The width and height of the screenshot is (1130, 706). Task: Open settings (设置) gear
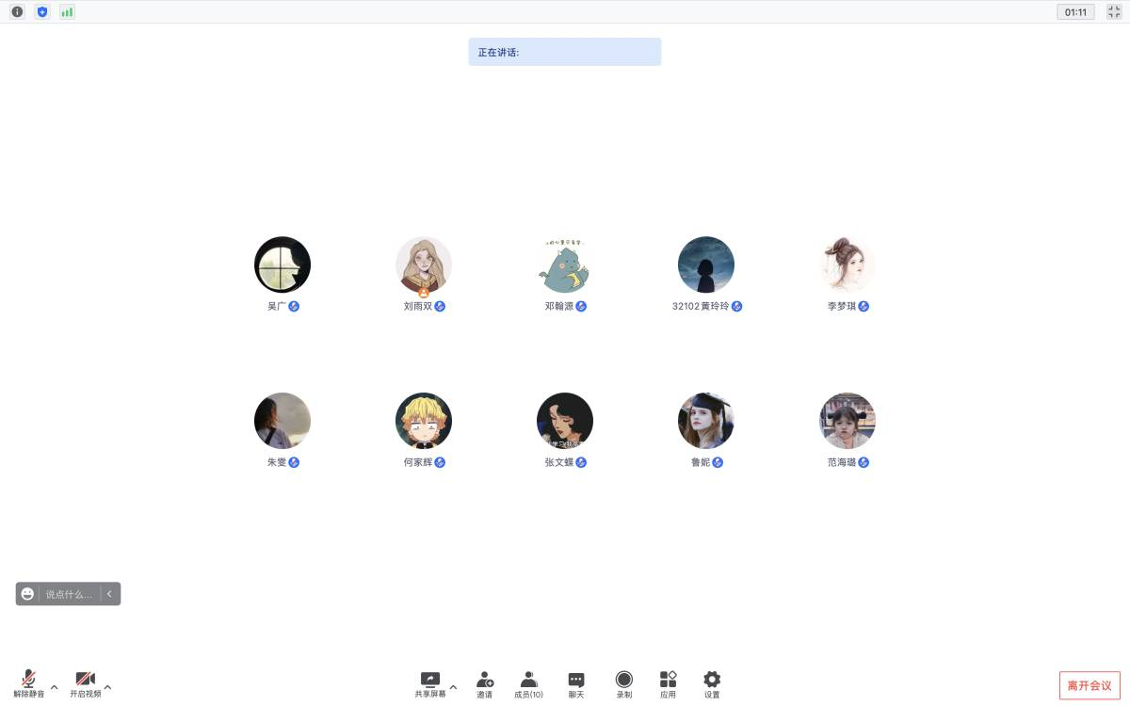coord(712,684)
